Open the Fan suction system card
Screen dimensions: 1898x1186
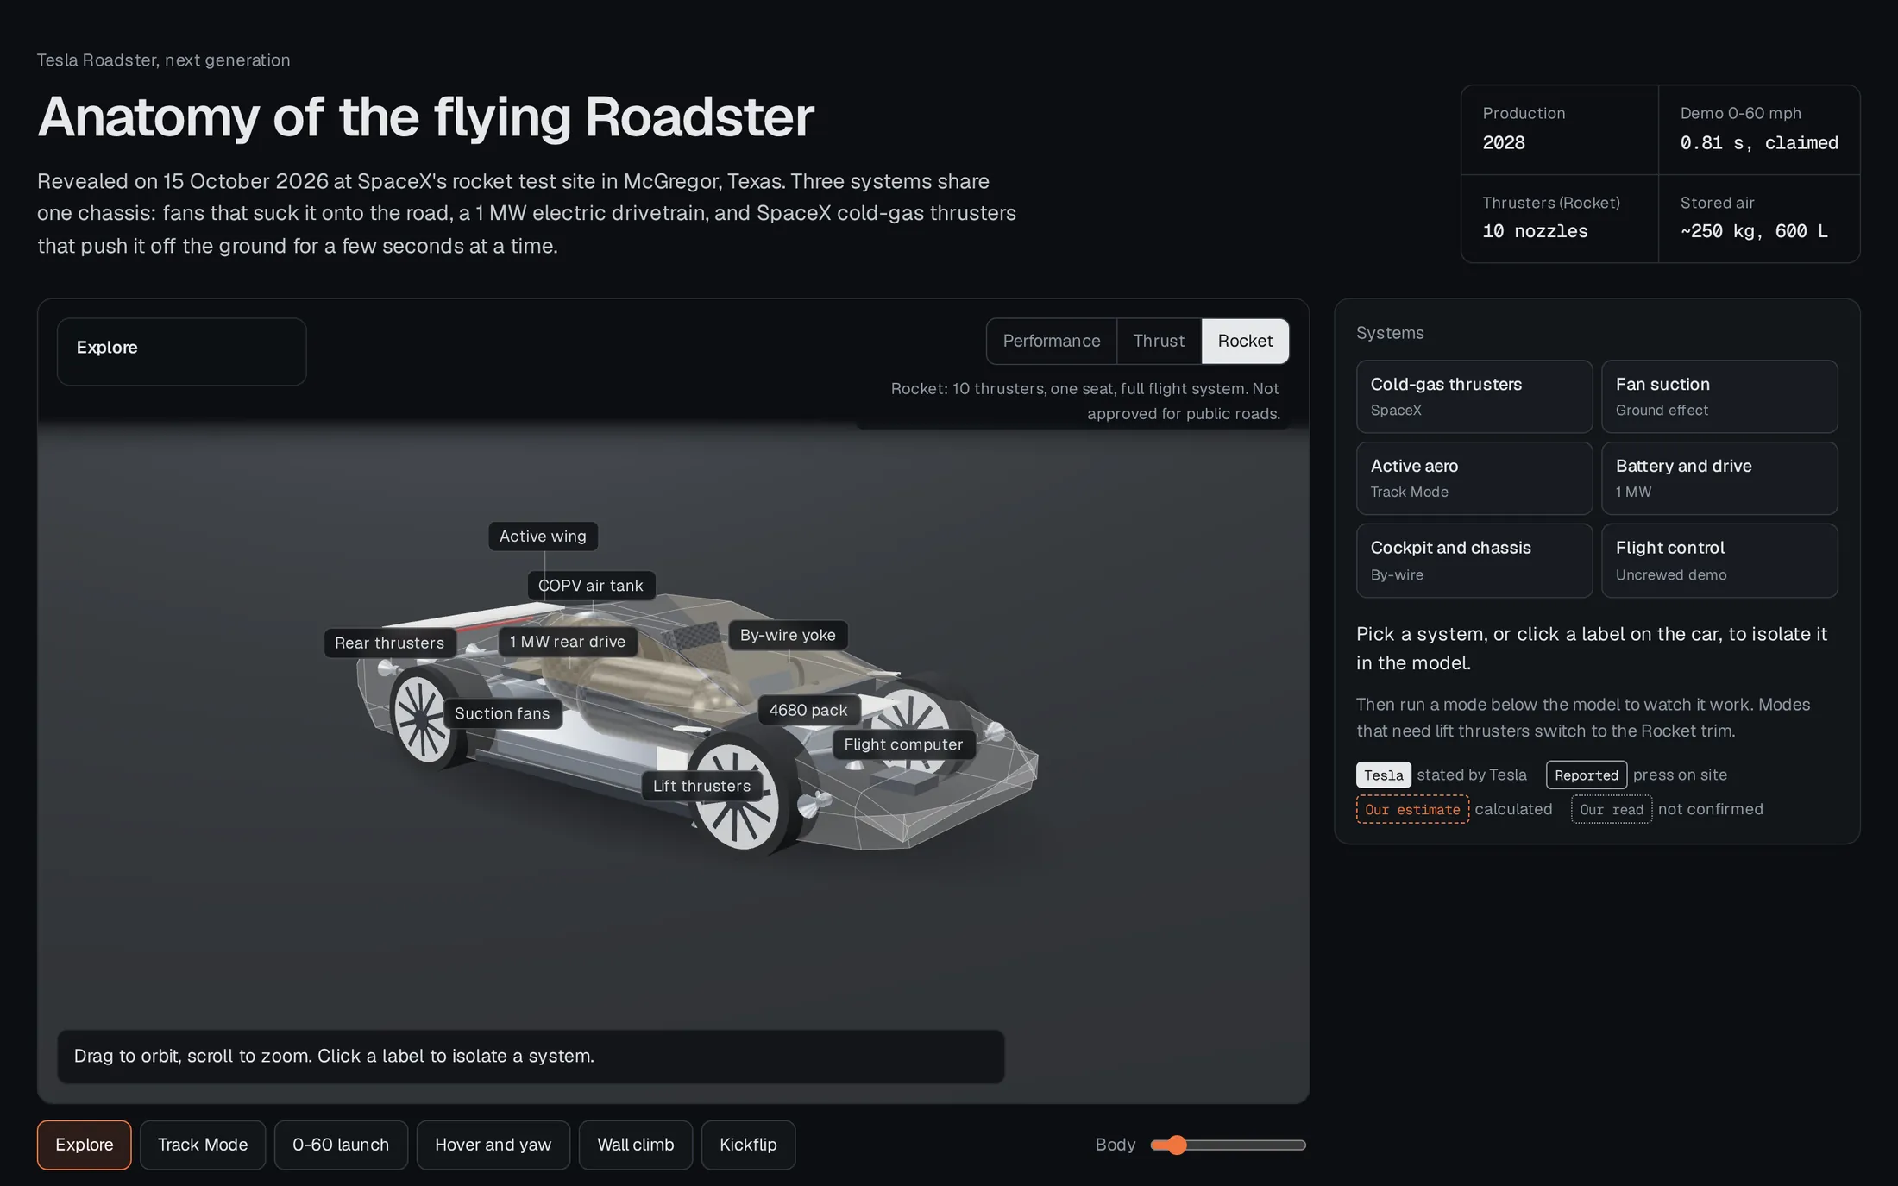[x=1719, y=397]
